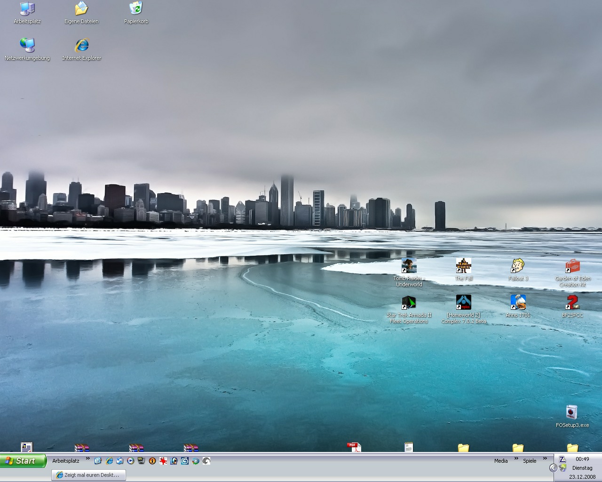602x482 pixels.
Task: Select the Star Trek Armada II shortcut
Action: (409, 303)
